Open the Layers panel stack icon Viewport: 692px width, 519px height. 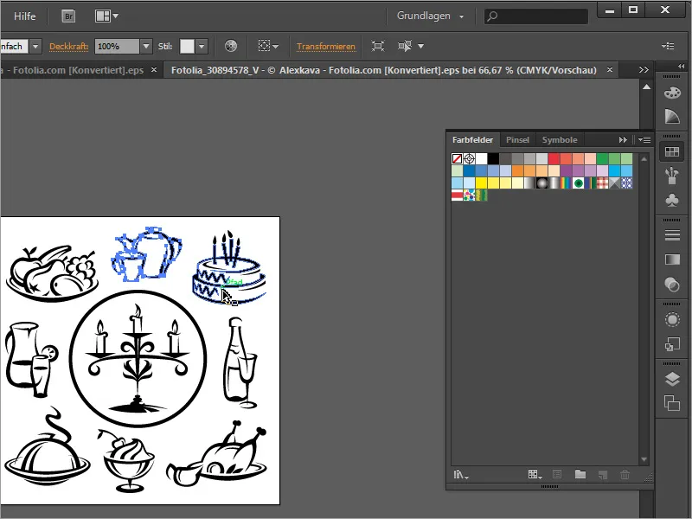[672, 379]
